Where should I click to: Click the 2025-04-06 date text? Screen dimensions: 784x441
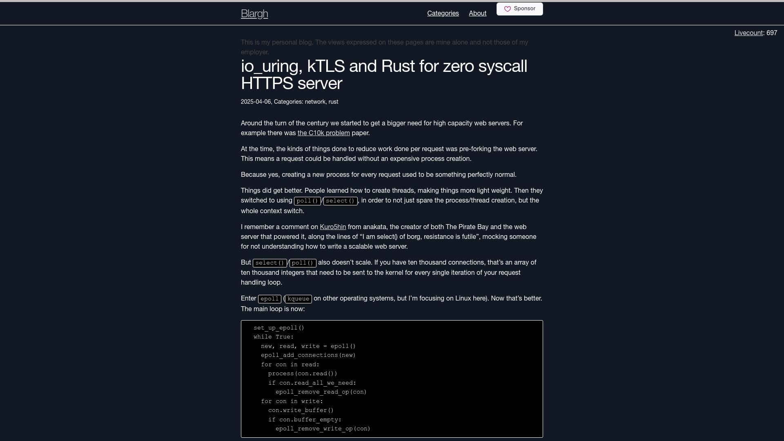[256, 102]
